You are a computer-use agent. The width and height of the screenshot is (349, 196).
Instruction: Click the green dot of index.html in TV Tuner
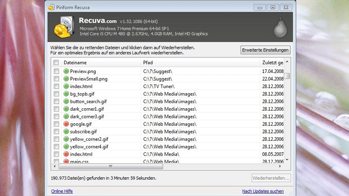(x=66, y=86)
